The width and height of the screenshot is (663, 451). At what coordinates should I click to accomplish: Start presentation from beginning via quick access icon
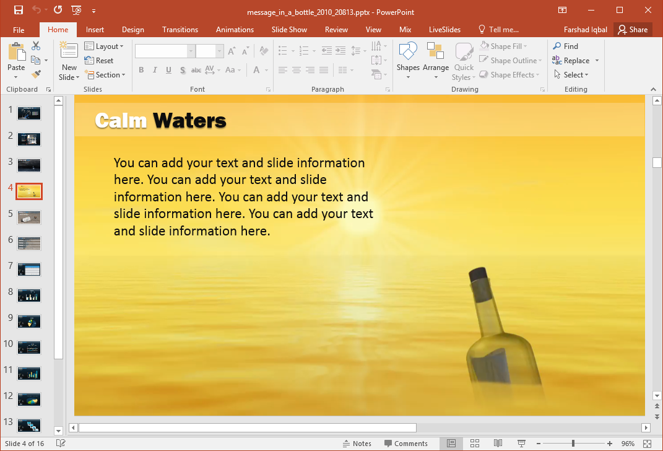76,11
